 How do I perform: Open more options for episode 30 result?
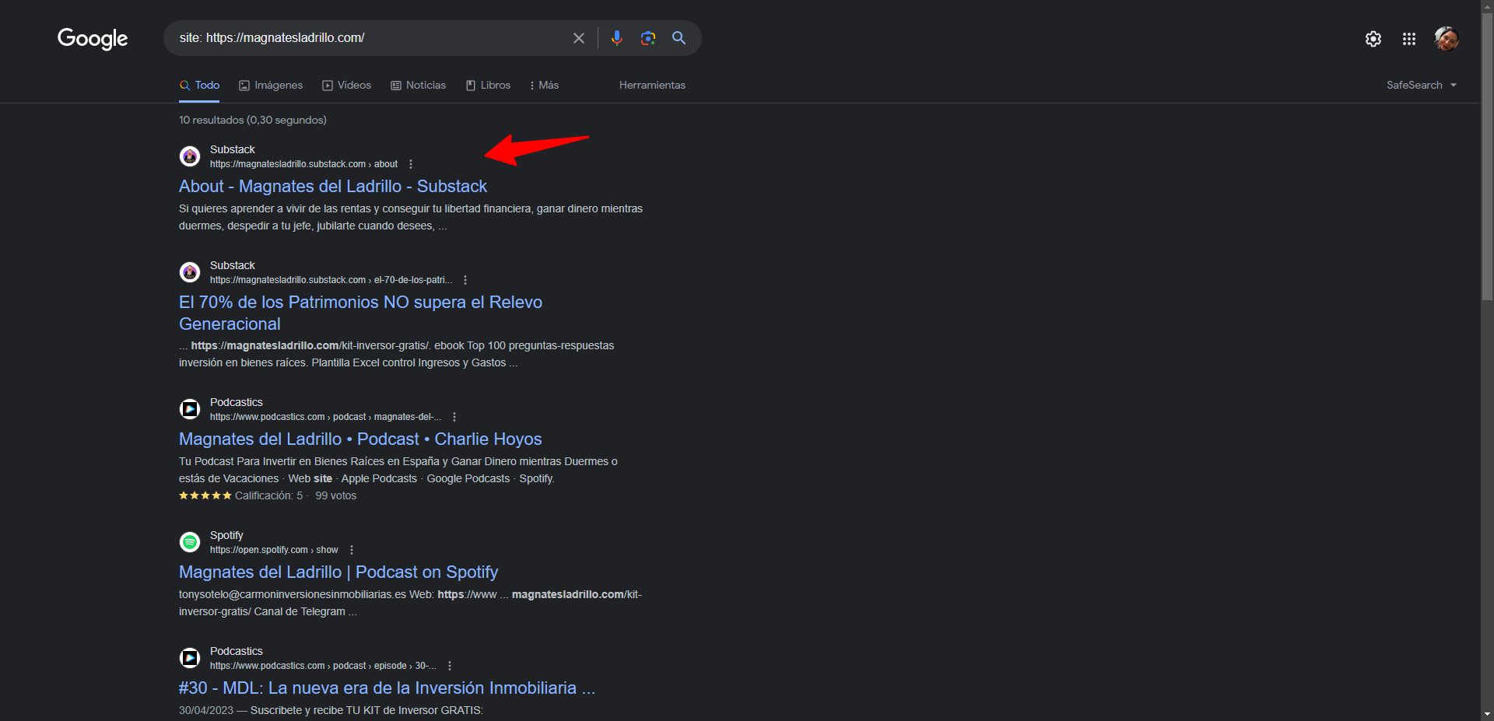coord(450,666)
